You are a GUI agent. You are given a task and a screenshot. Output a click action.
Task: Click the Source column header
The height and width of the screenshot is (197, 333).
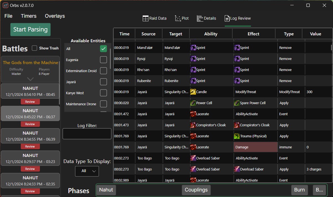click(x=148, y=34)
